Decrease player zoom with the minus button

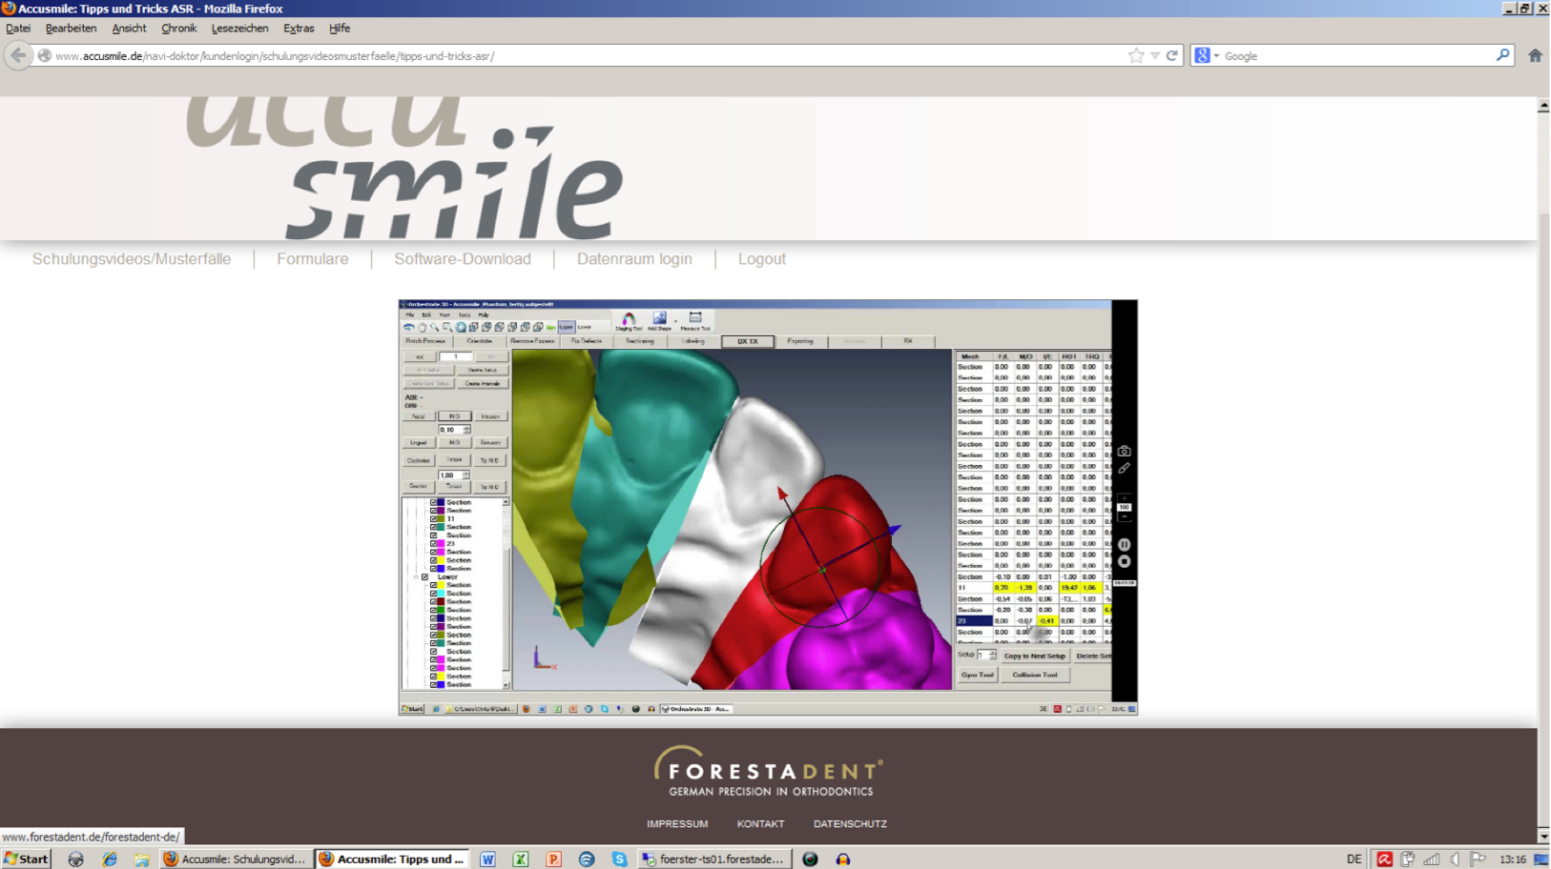[1125, 517]
